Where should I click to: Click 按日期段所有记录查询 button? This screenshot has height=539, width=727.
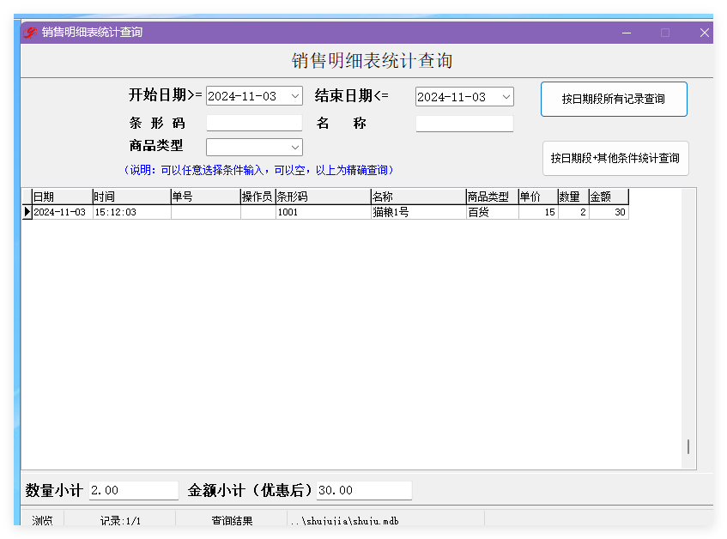[614, 100]
